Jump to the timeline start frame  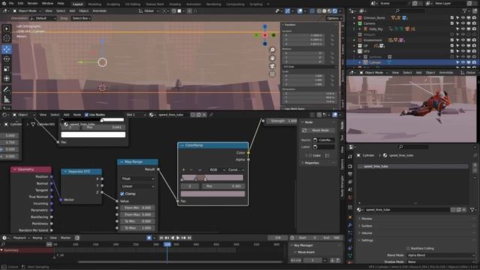pyautogui.click(x=161, y=238)
